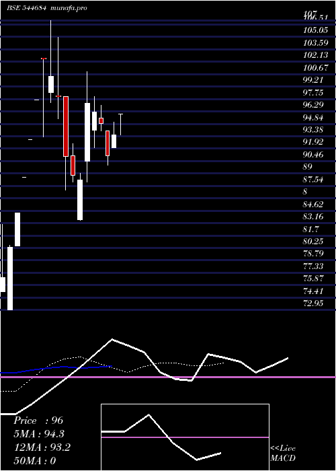Select the 97.75 price axis label

(x=313, y=93)
